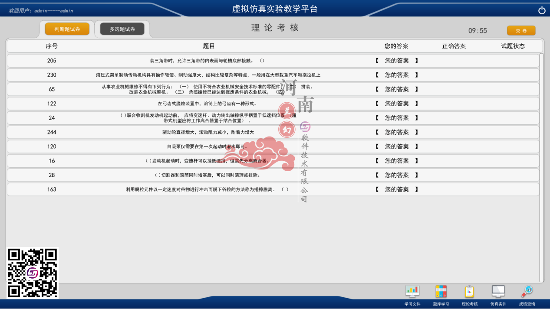Select answer field for question 205
Image resolution: width=550 pixels, height=309 pixels.
[x=397, y=61]
